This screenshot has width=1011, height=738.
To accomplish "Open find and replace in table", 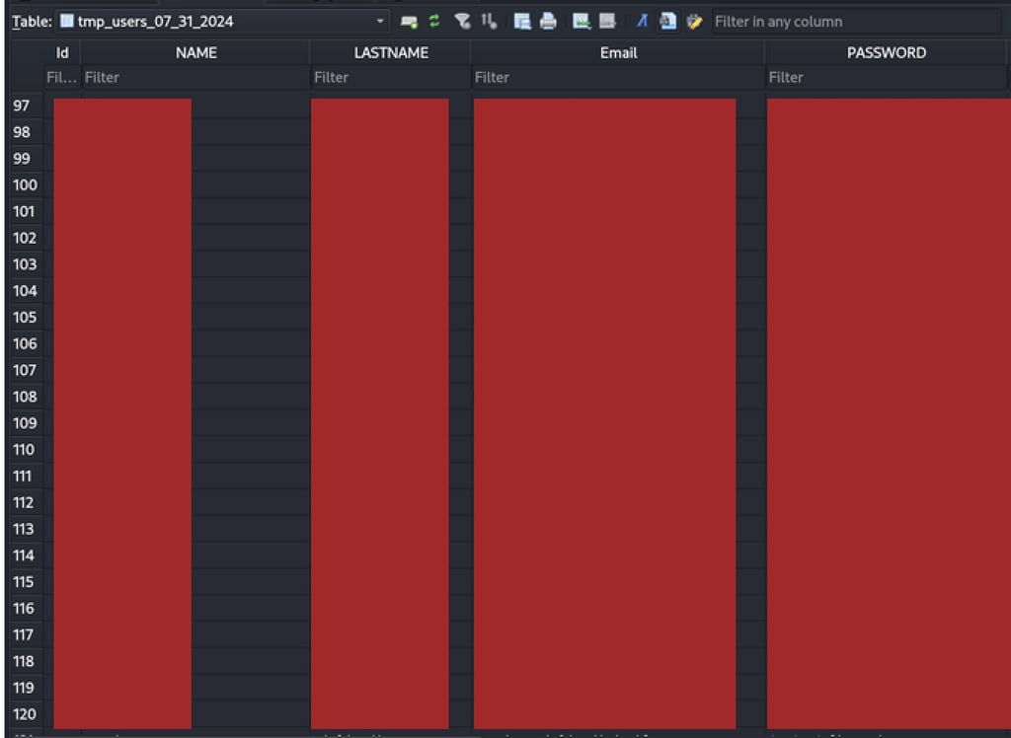I will coord(667,22).
